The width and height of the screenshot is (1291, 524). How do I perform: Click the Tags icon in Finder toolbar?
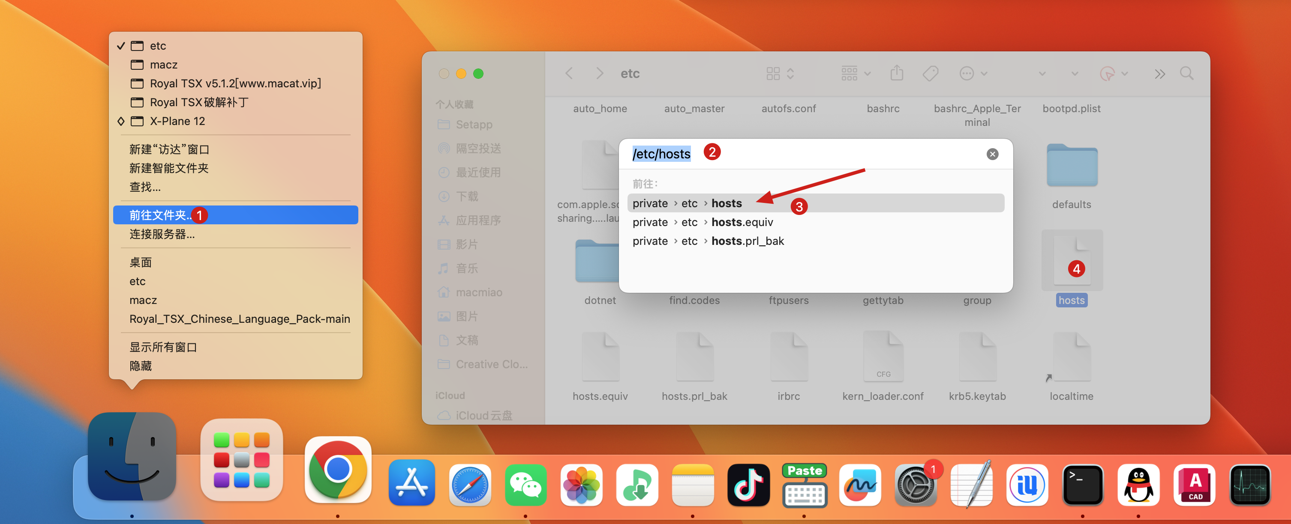pyautogui.click(x=930, y=74)
